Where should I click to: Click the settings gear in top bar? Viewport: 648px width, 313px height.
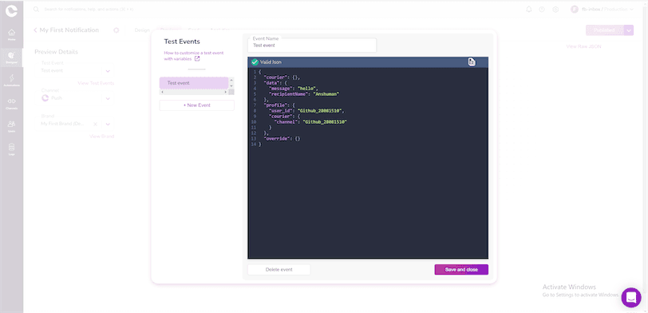pos(555,9)
